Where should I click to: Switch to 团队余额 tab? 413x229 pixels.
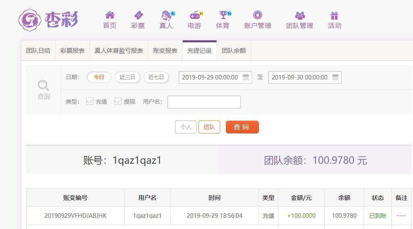234,50
